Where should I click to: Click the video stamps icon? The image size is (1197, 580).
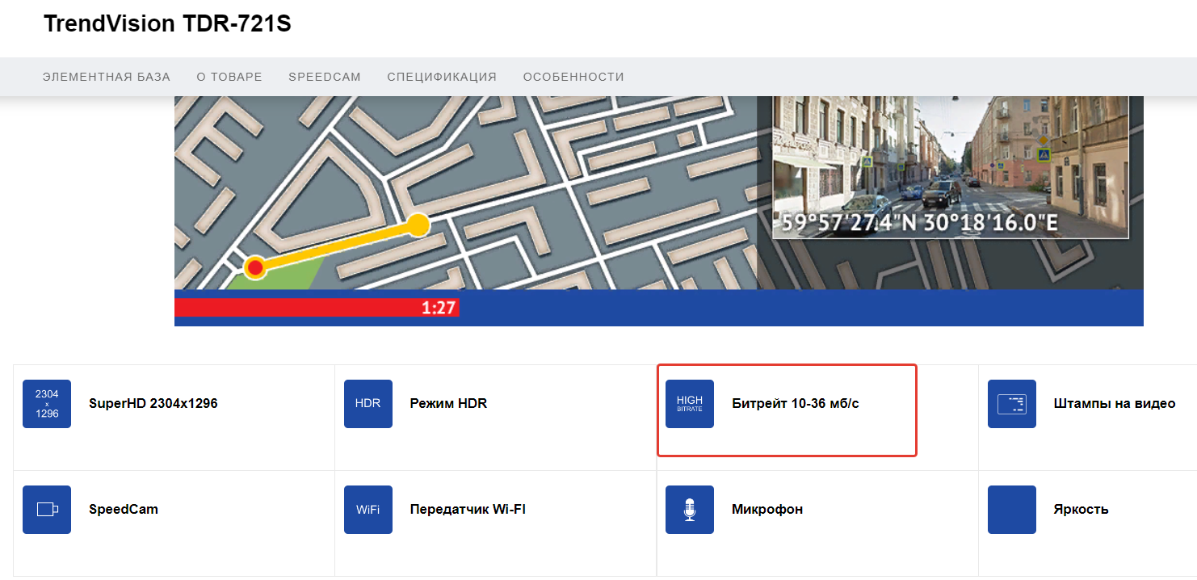(1011, 404)
